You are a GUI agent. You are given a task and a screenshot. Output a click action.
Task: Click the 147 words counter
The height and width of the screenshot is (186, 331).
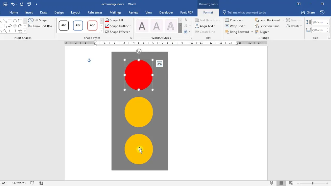click(x=19, y=183)
